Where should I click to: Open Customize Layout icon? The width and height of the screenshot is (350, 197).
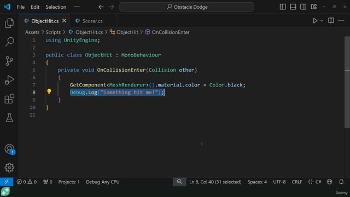313,7
